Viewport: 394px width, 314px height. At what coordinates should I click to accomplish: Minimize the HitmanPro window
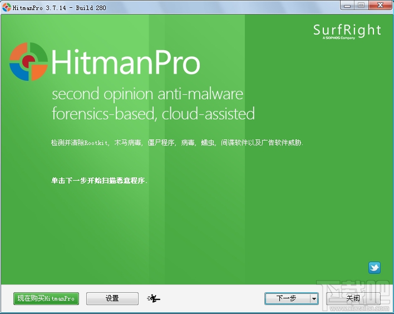click(347, 6)
